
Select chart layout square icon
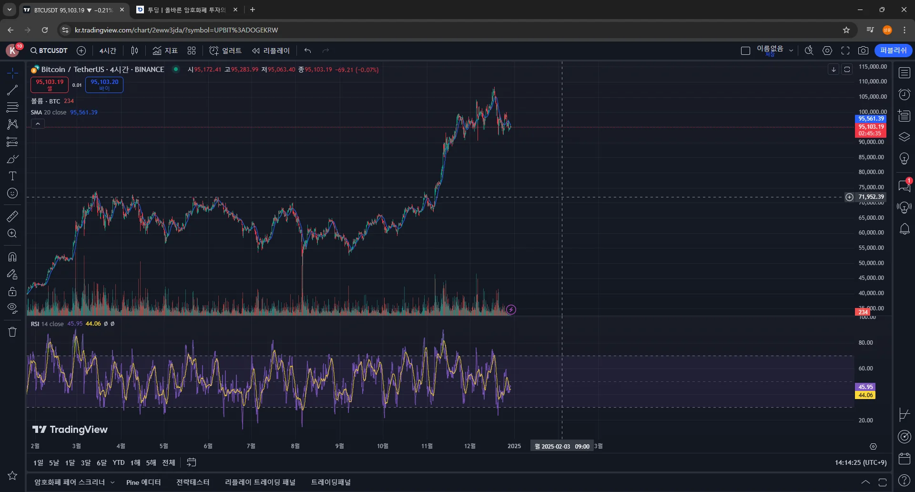pyautogui.click(x=746, y=51)
